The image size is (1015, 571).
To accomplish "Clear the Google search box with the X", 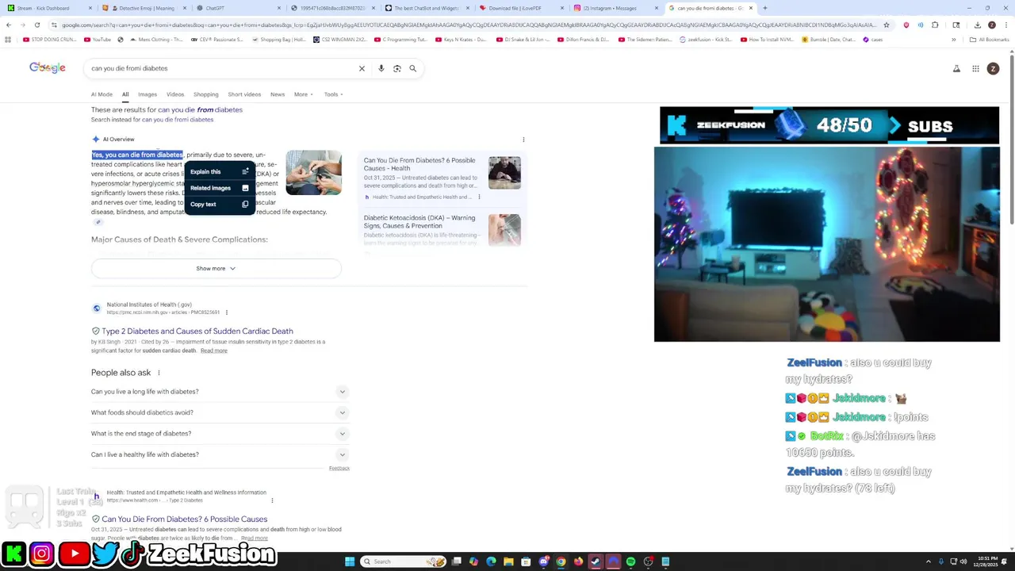I will [362, 68].
